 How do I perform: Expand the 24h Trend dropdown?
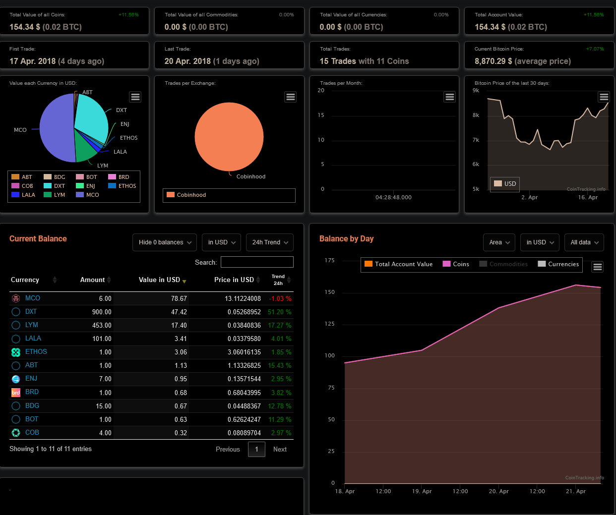(270, 242)
